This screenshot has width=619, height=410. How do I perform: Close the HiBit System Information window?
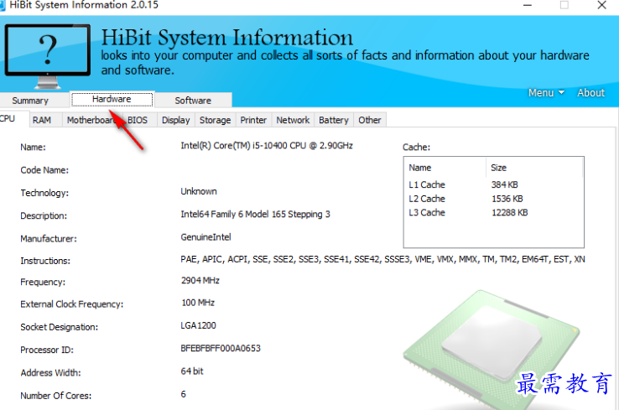[x=601, y=5]
